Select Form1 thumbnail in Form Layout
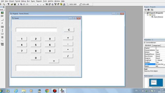 [x=154, y=82]
